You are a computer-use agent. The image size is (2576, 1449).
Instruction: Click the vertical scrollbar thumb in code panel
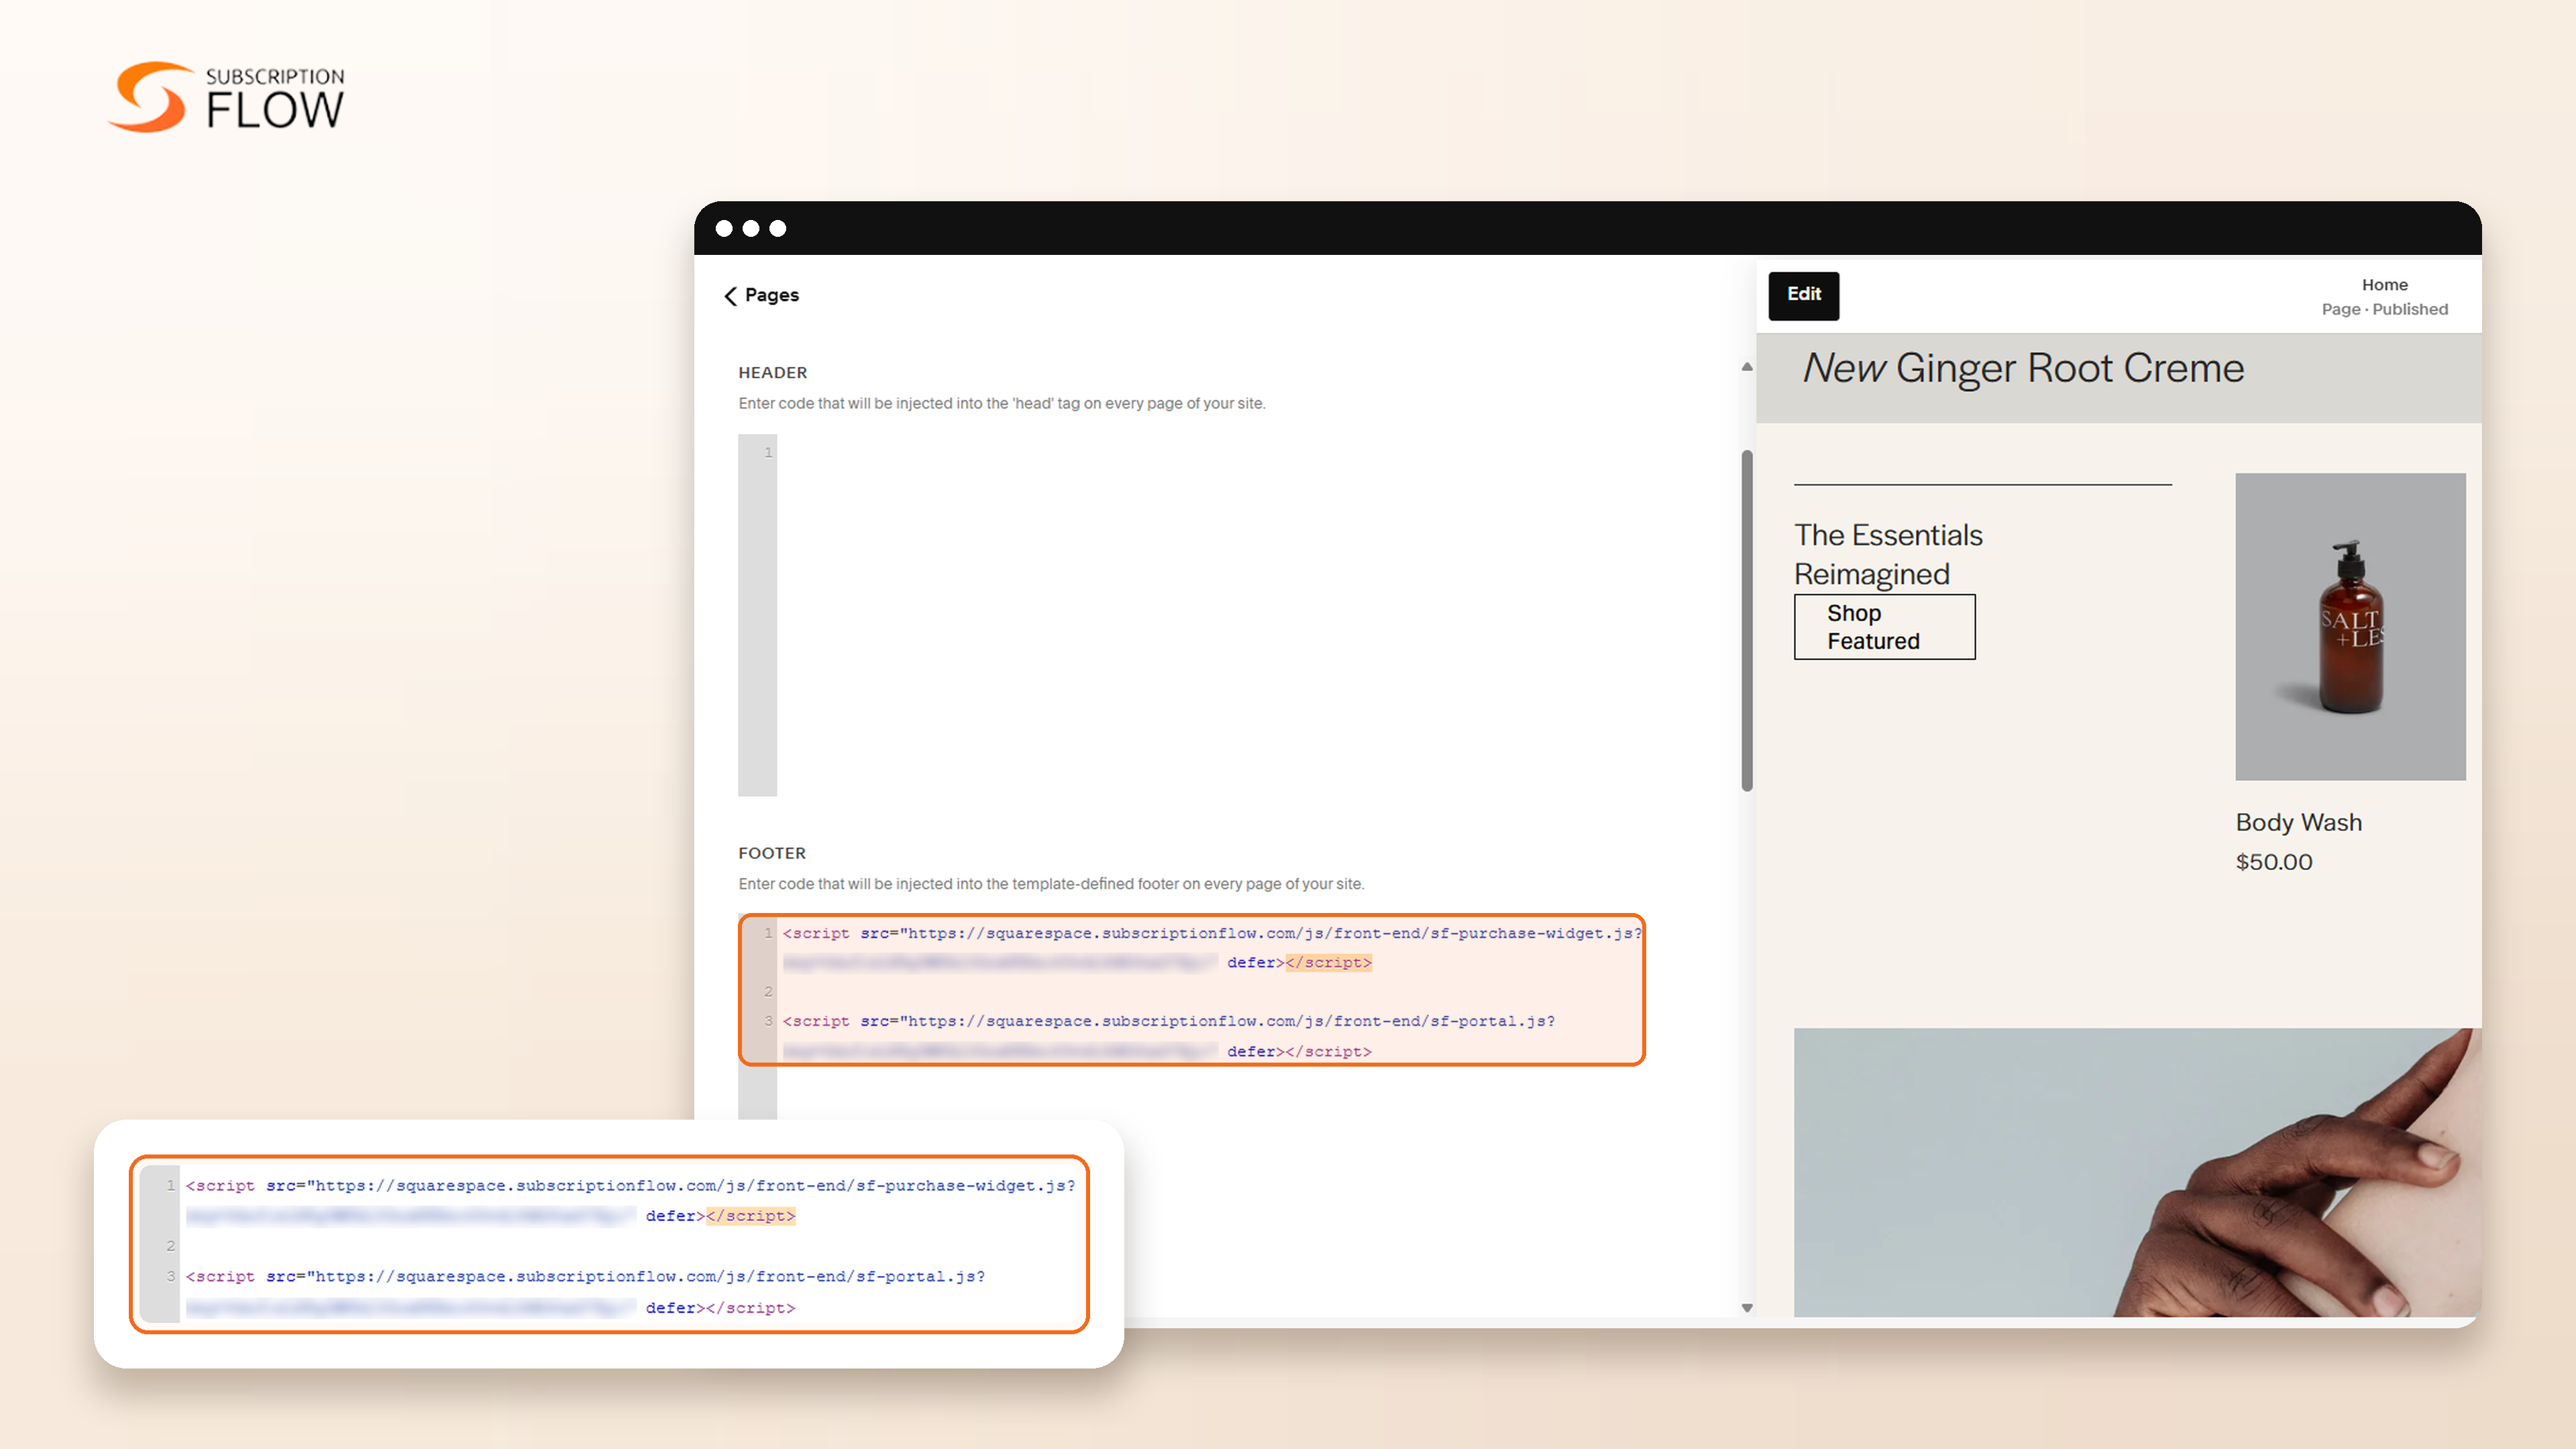[x=1747, y=620]
